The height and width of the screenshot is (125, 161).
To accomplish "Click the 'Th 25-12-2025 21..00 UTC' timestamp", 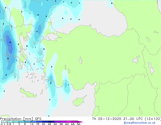I will coord(117,119).
